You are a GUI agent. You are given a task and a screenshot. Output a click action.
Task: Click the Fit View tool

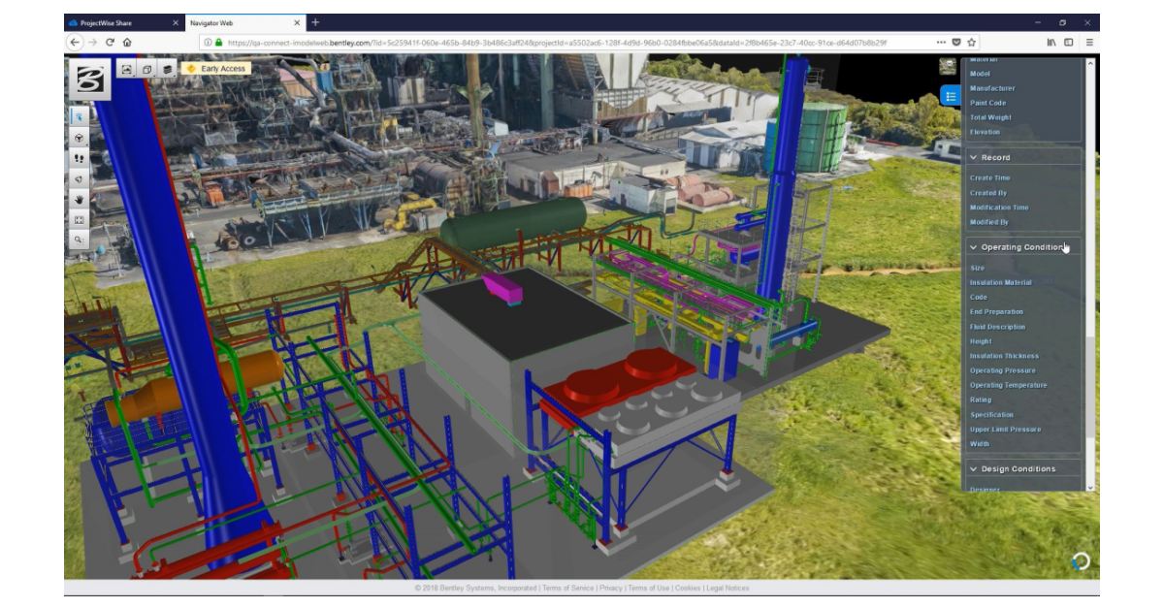[x=80, y=220]
